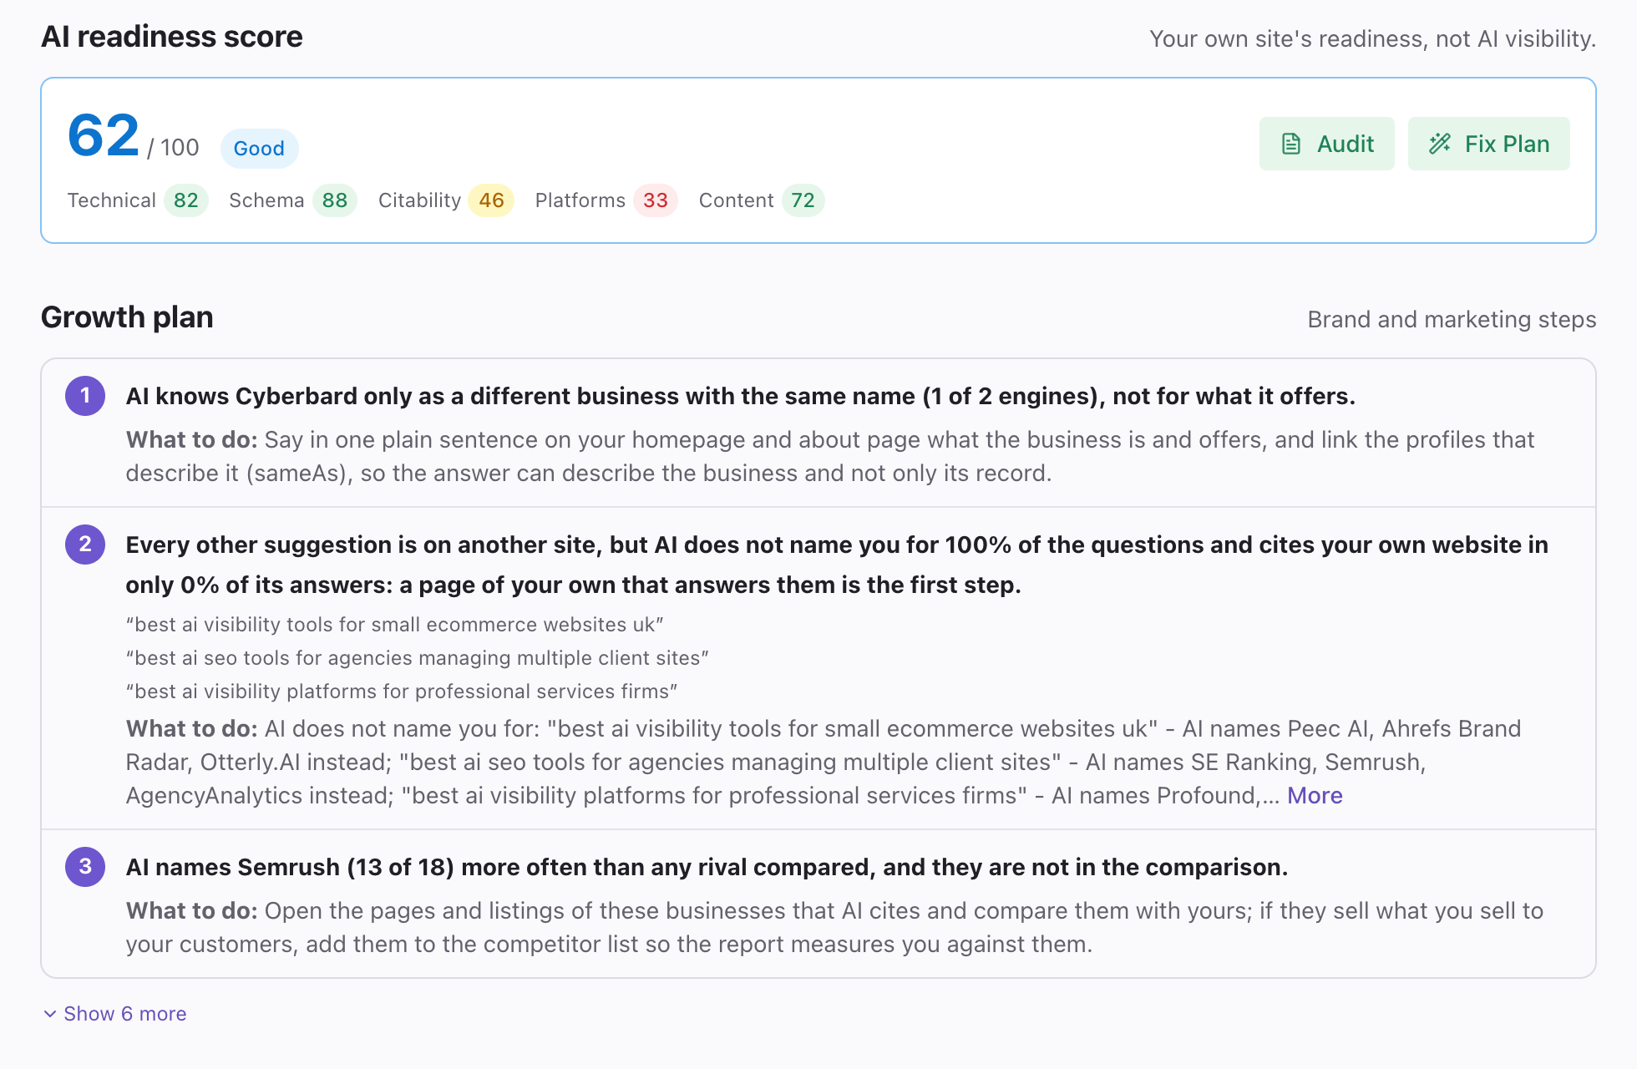Click the large 62 readiness score
Image resolution: width=1637 pixels, height=1069 pixels.
[104, 135]
